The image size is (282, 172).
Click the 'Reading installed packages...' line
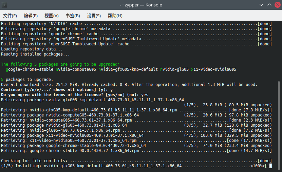[35, 54]
